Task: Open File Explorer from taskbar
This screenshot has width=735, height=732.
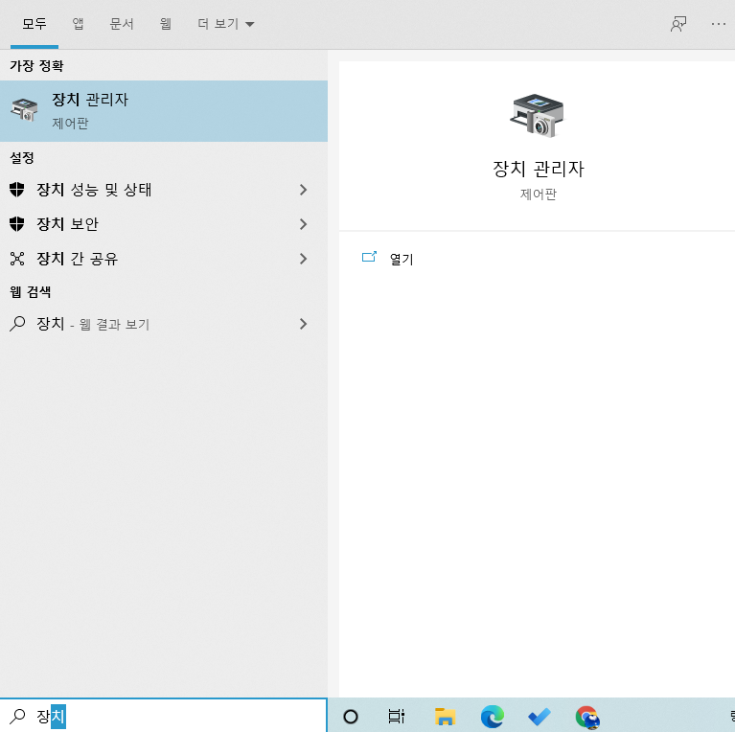Action: tap(445, 717)
